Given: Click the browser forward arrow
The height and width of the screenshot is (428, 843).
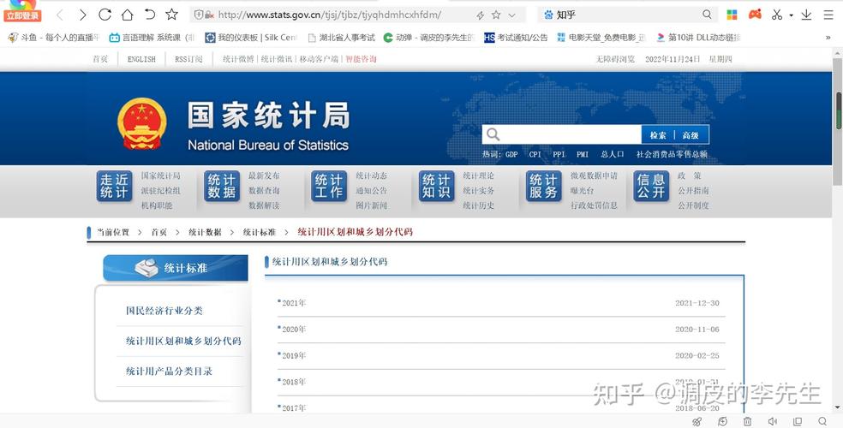Looking at the screenshot, I should 82,15.
